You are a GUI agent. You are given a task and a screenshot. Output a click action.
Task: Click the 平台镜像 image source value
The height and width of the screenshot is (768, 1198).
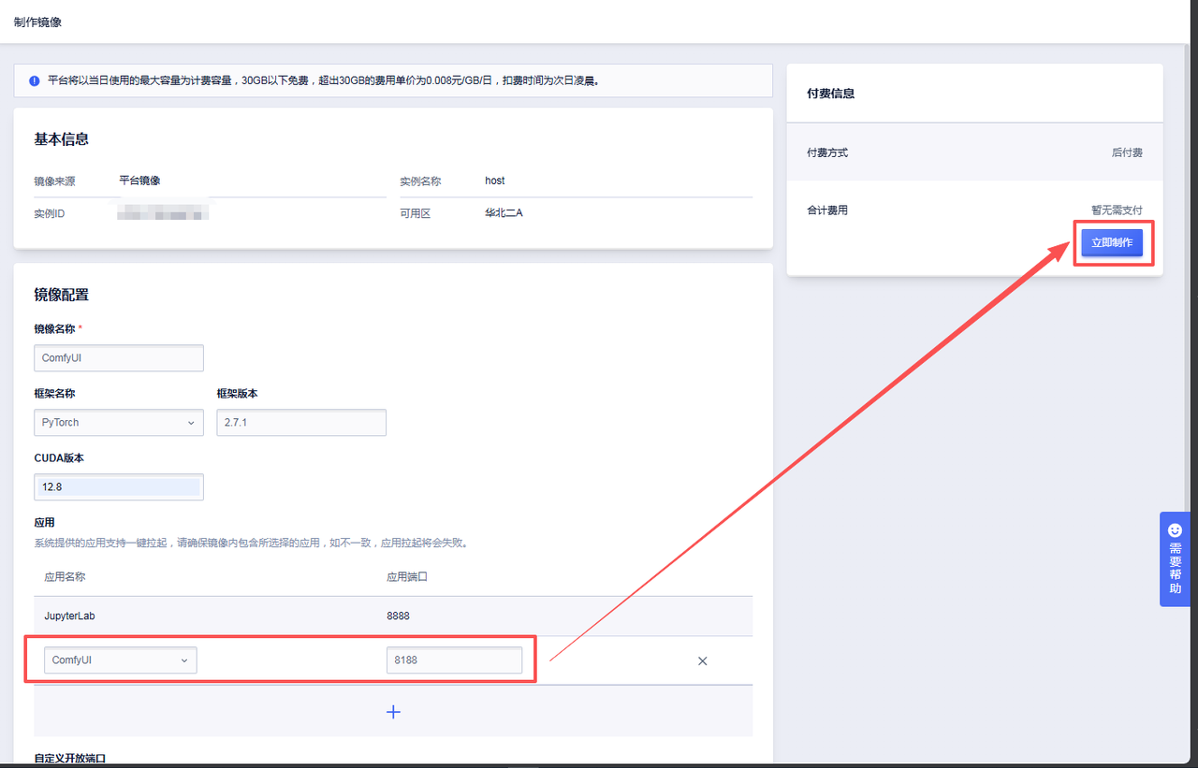pos(139,181)
